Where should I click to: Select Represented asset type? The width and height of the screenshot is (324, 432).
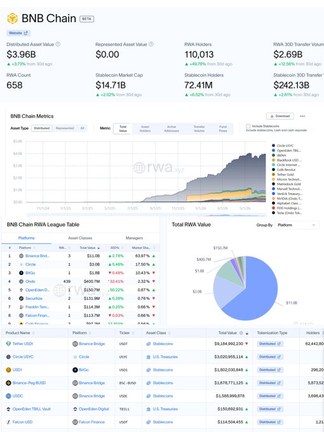tap(65, 128)
